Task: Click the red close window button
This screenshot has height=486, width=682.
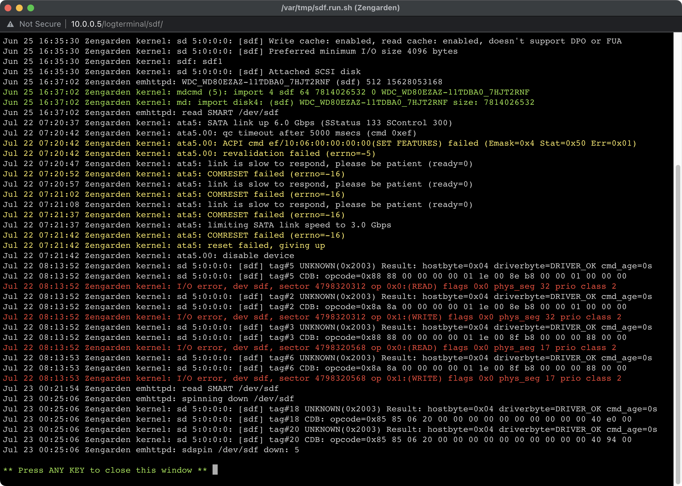Action: click(x=8, y=8)
